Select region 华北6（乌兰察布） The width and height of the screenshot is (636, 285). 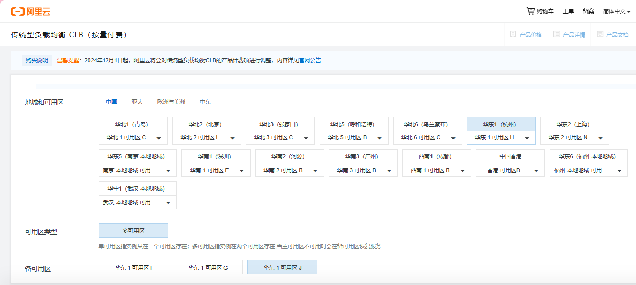point(428,124)
